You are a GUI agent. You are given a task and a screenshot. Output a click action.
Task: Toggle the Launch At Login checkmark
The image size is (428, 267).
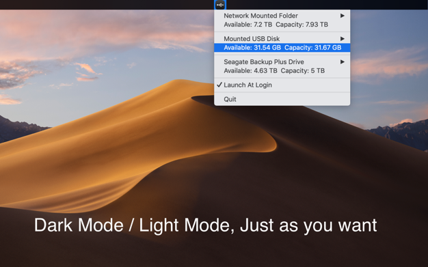(x=219, y=85)
